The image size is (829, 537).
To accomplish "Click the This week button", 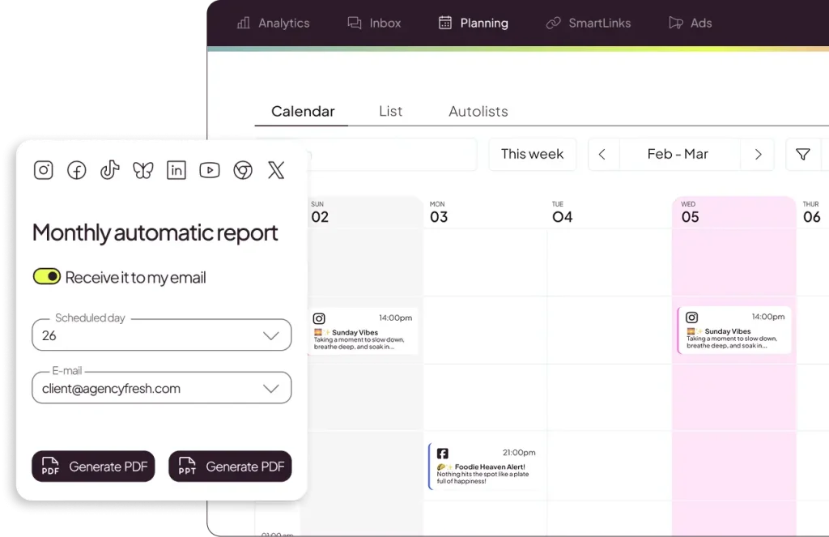I will pos(532,155).
